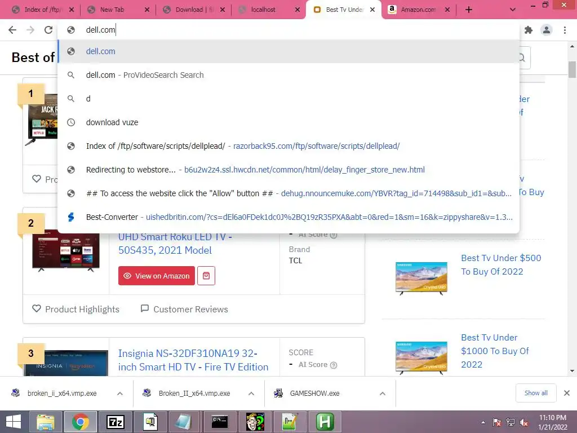The height and width of the screenshot is (433, 577).
Task: Open Product Highlights for TCL TV
Action: point(76,310)
